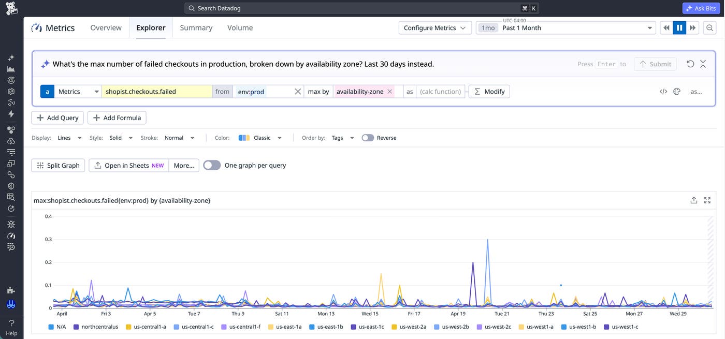Open the gauge Metrics sidebar icon
Image resolution: width=725 pixels, height=339 pixels.
(x=11, y=235)
